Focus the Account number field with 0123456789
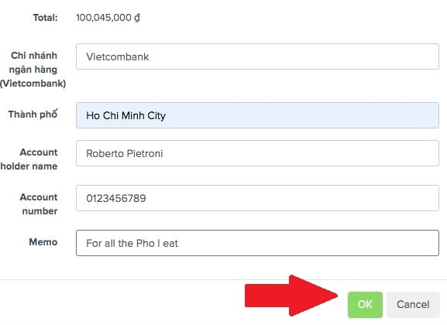This screenshot has width=447, height=325. (257, 198)
